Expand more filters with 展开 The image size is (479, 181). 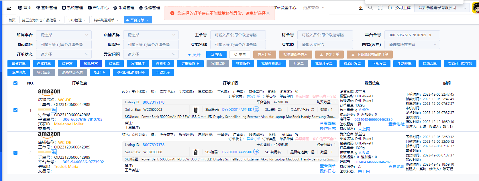click(194, 55)
